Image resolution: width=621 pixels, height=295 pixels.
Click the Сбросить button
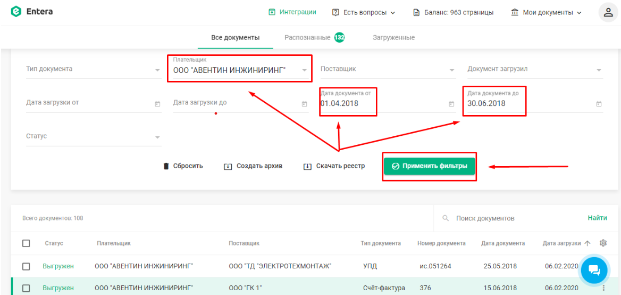[183, 166]
